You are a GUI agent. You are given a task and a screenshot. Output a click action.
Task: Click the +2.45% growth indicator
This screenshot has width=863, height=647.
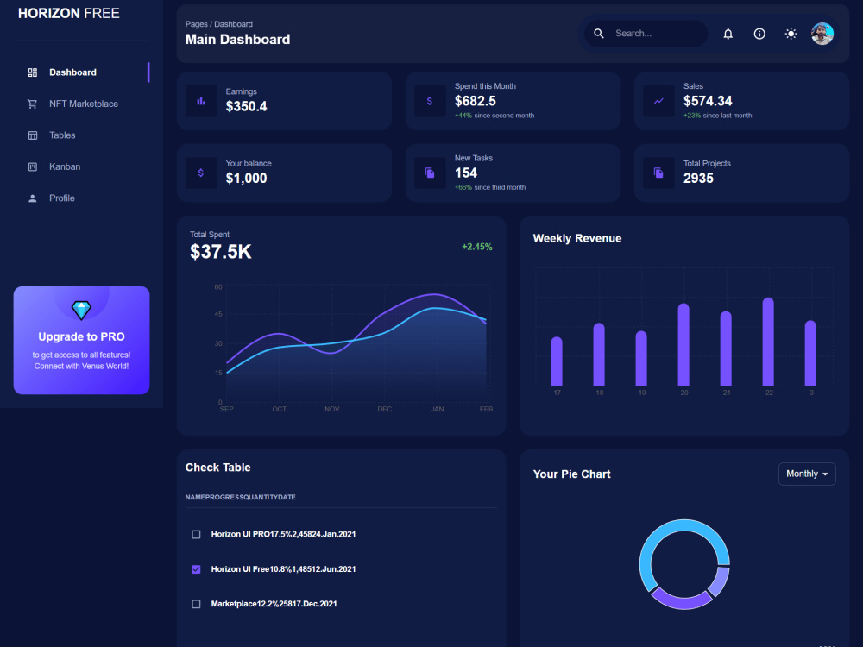point(477,247)
